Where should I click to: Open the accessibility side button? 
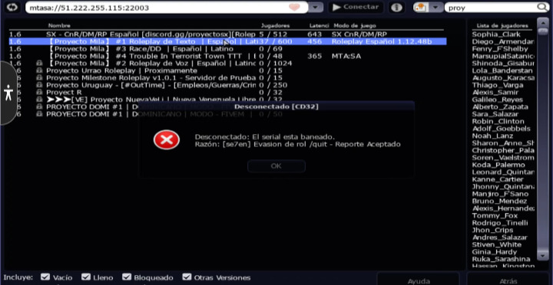coord(8,93)
